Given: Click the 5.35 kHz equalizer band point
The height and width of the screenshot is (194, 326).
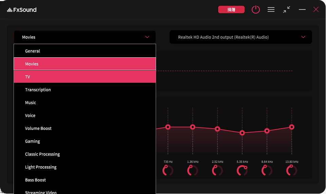Looking at the screenshot, I should 242,133.
